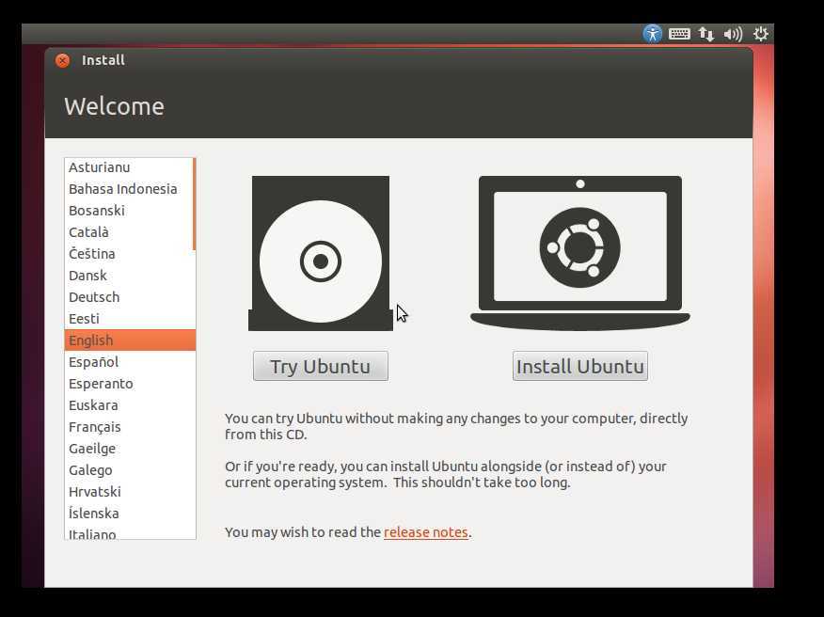This screenshot has width=824, height=617.
Task: Select Čeština language
Action: click(x=129, y=253)
